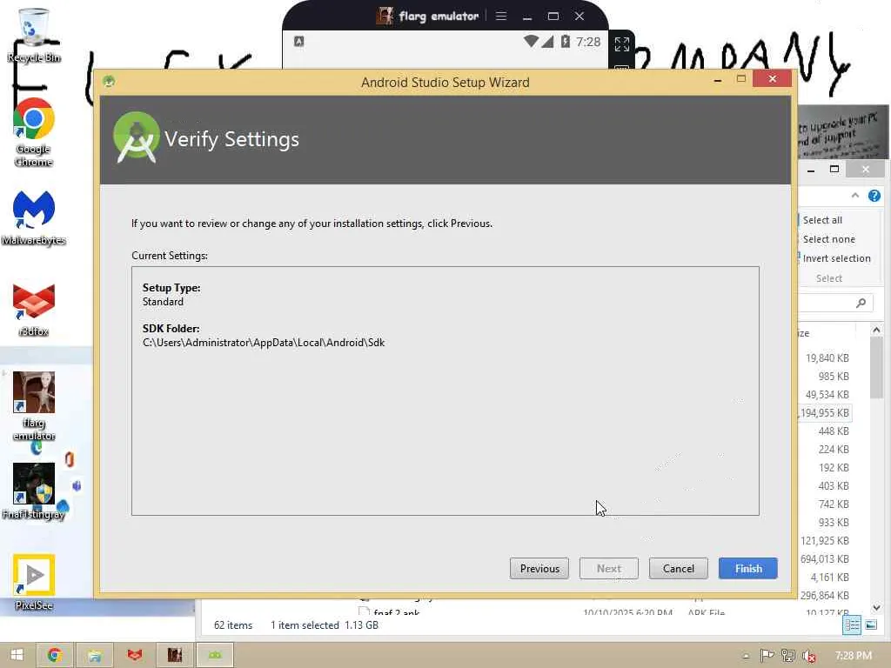891x668 pixels.
Task: Click the Action Center flag tray icon
Action: point(767,656)
